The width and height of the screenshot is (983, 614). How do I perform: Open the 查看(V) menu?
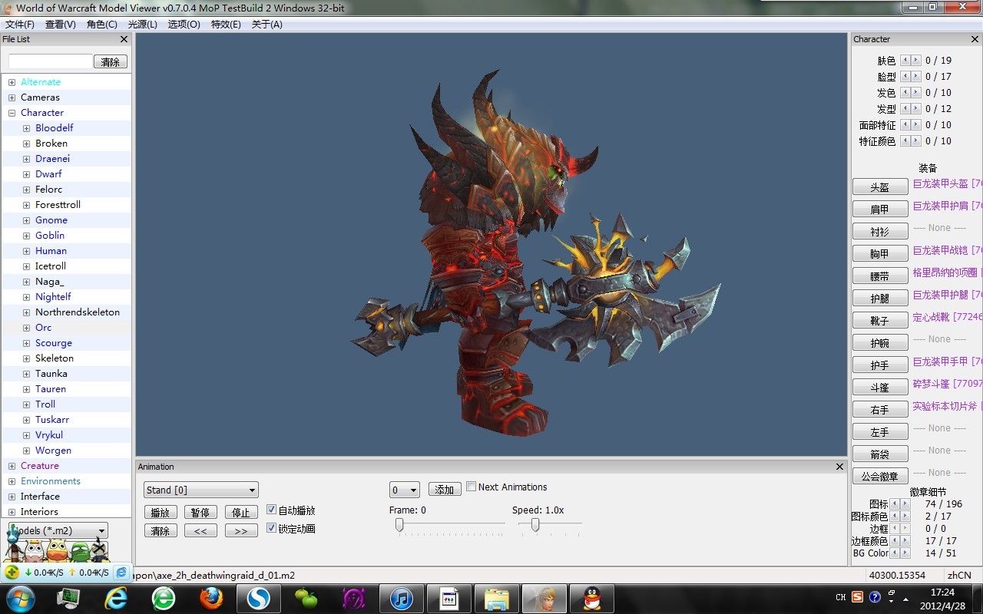(60, 24)
